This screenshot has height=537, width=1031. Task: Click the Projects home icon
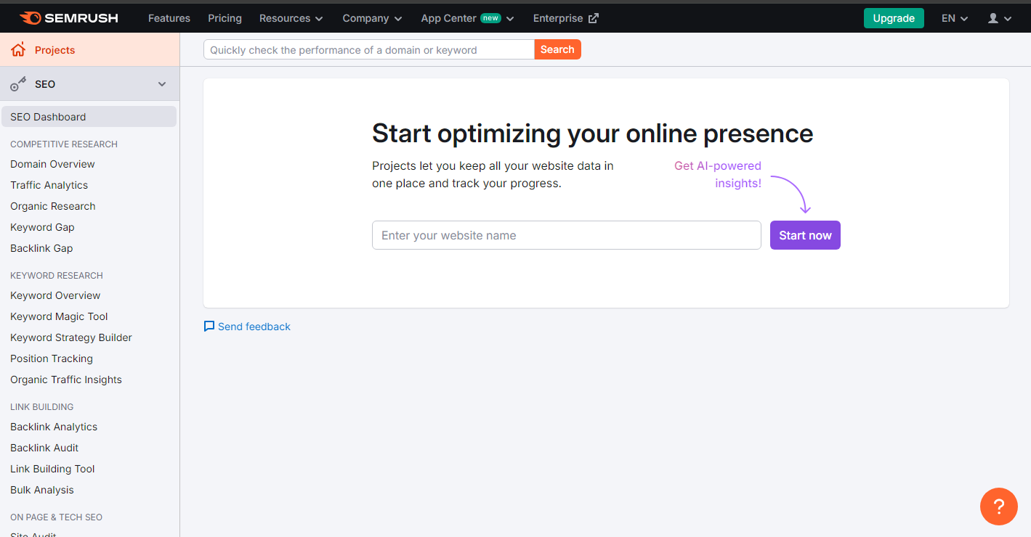pos(18,50)
